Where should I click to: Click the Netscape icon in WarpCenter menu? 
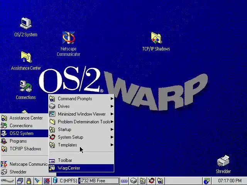coord(4,164)
